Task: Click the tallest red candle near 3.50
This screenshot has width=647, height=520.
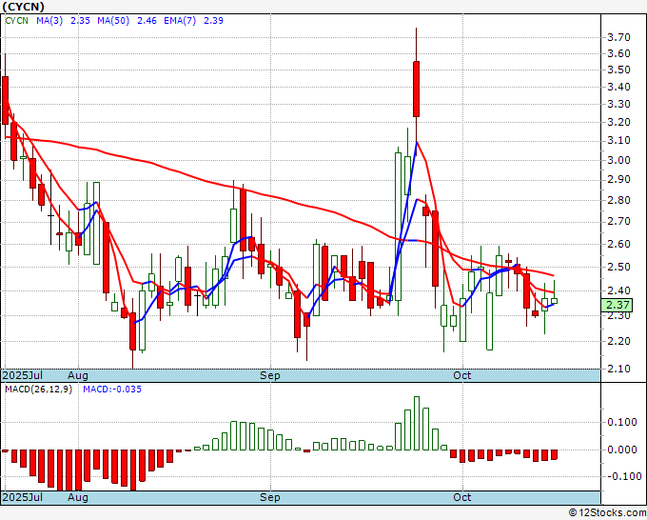Action: 417,89
